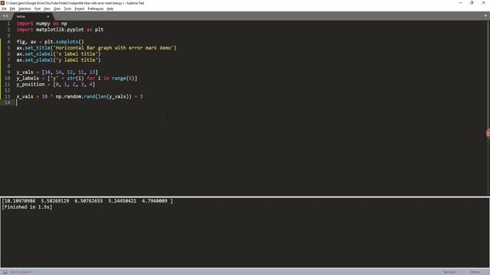Image resolution: width=490 pixels, height=275 pixels.
Task: Open the Preferences menu
Action: [x=95, y=8]
